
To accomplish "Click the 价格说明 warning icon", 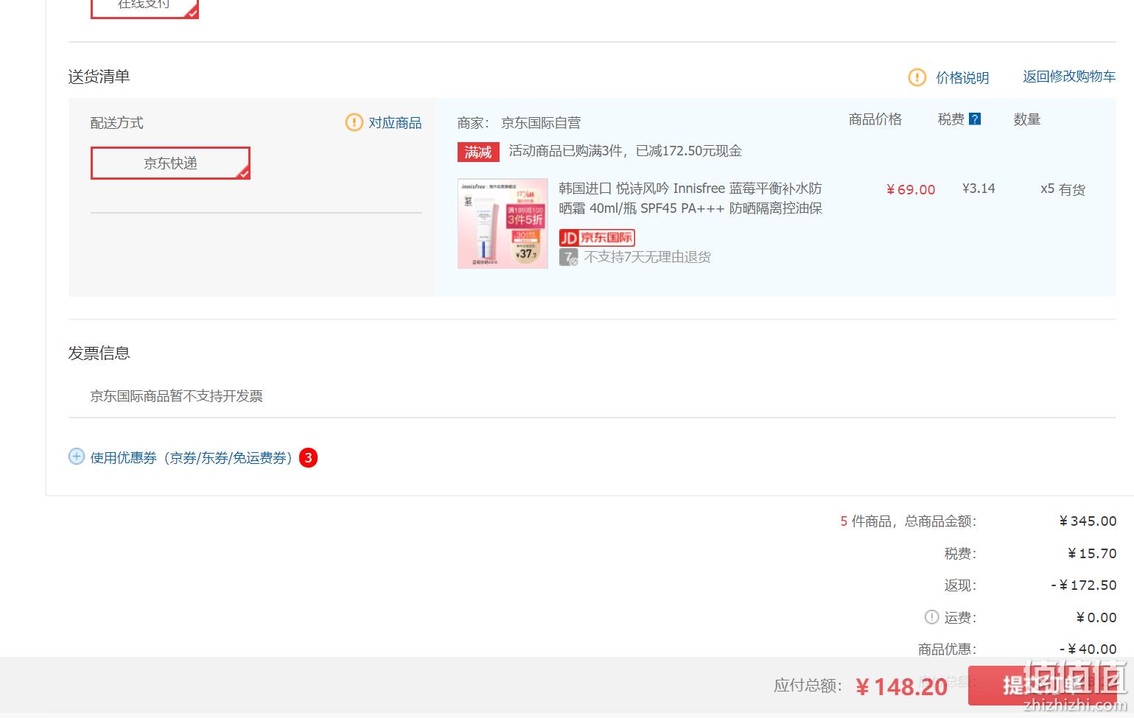I will [x=917, y=77].
